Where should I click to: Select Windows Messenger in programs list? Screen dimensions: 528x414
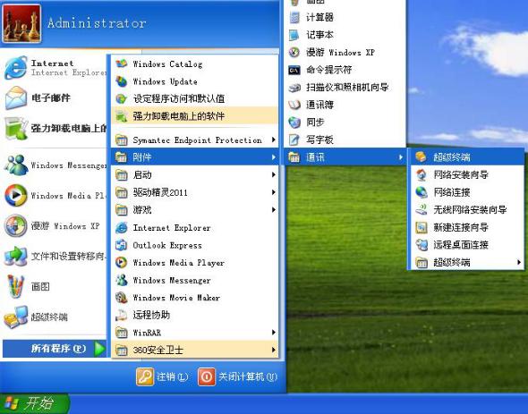(x=194, y=280)
